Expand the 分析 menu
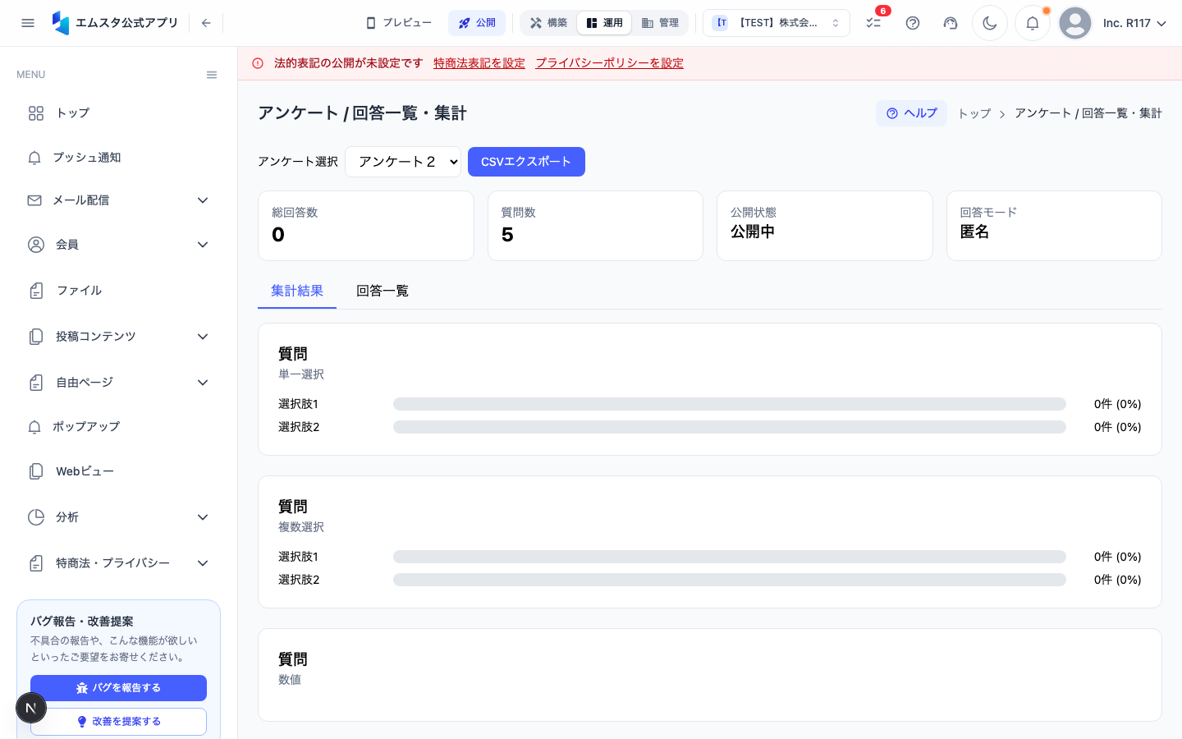The image size is (1182, 739). [x=118, y=517]
